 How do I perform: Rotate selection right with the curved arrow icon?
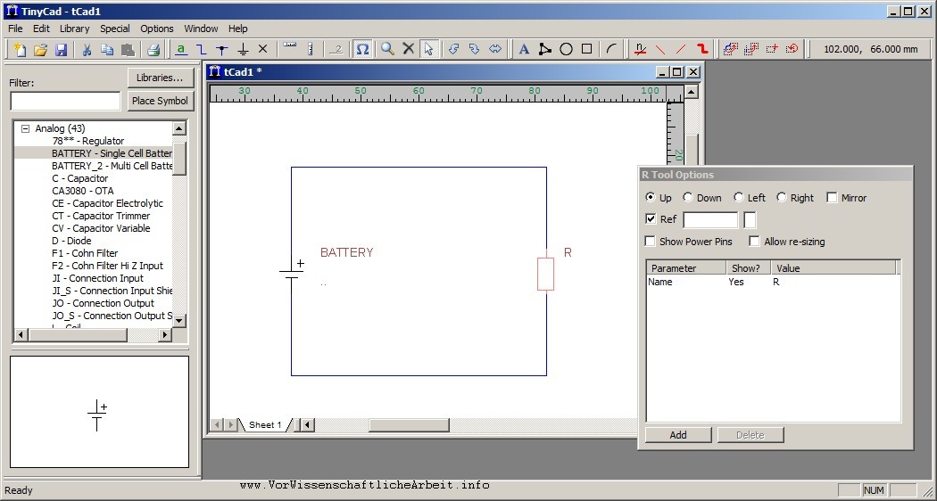pyautogui.click(x=475, y=50)
